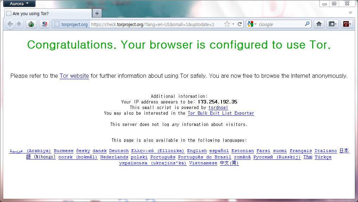Switch page language to dansk
Viewport: 358px width, 202px height.
100,151
